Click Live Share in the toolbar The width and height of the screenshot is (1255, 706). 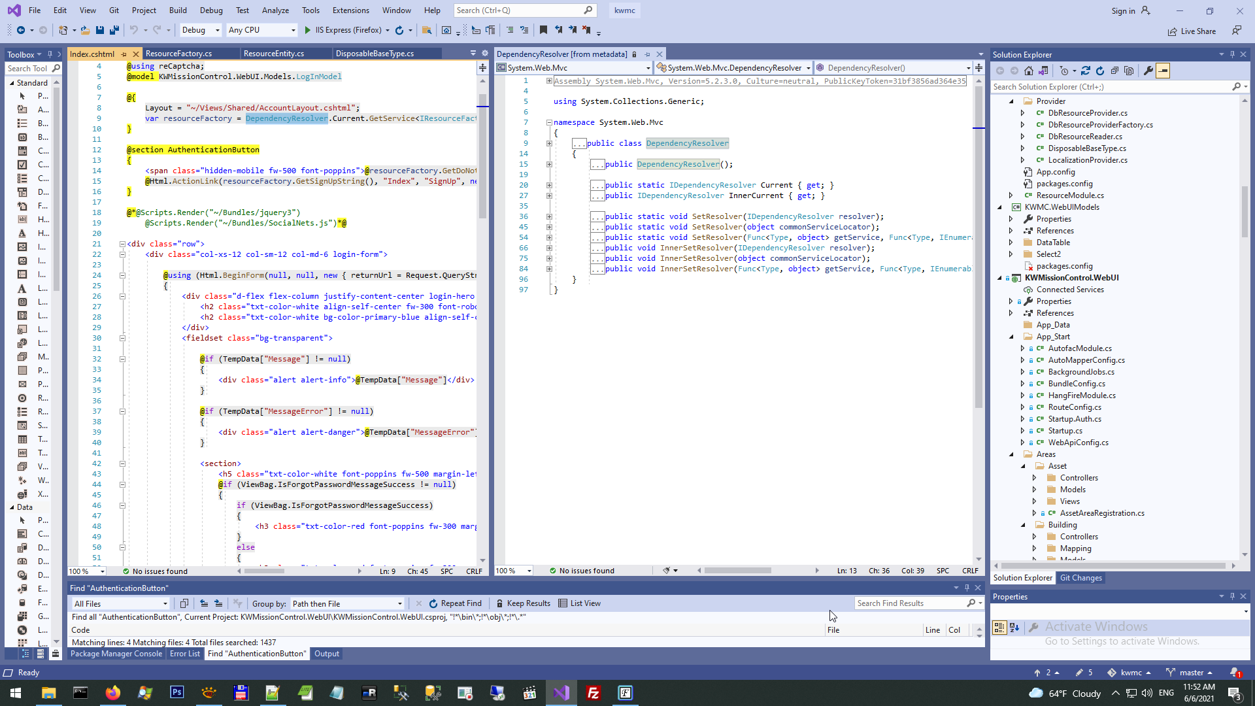click(x=1192, y=31)
